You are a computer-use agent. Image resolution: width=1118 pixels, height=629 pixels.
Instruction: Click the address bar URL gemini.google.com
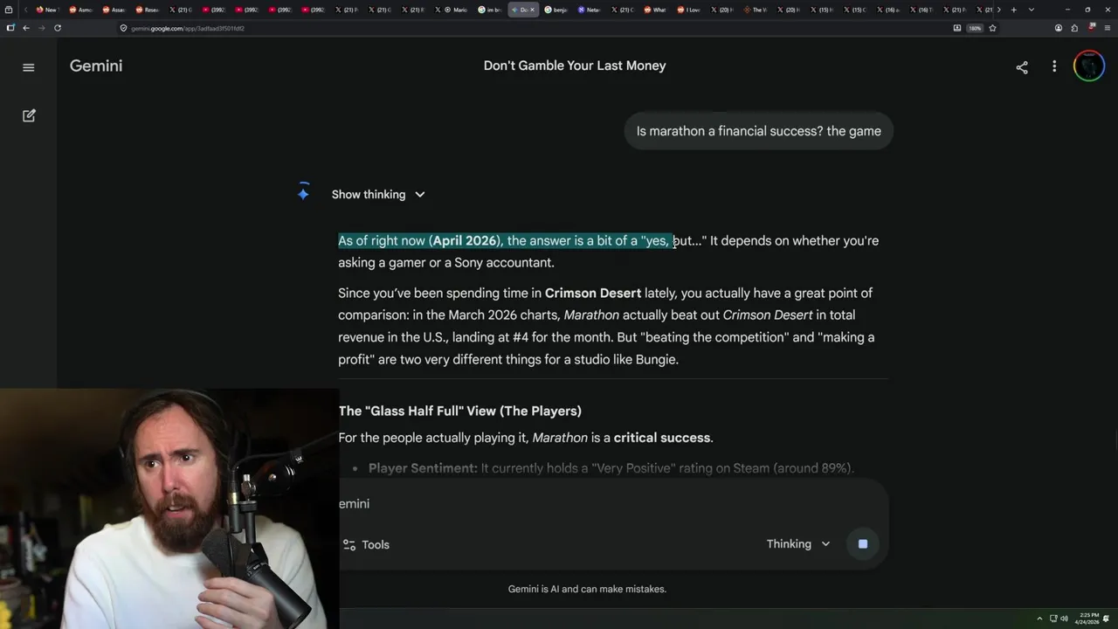click(188, 28)
